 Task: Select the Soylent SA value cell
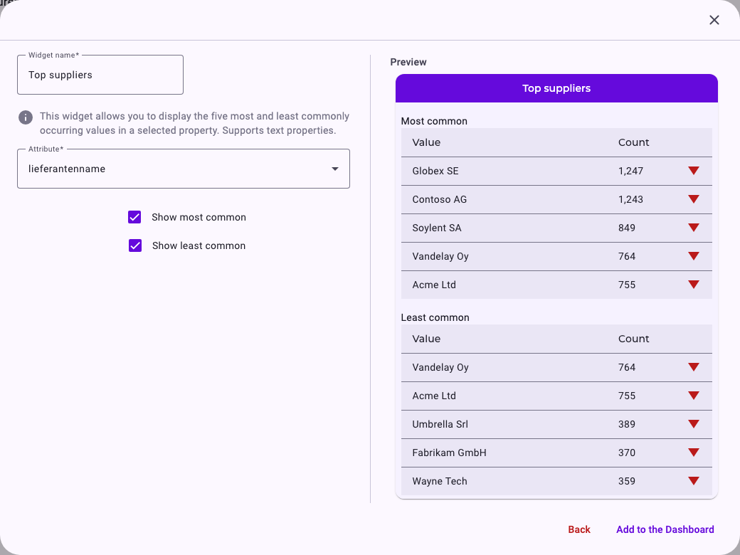click(437, 228)
